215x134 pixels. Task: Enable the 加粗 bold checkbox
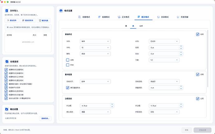tap(68, 60)
